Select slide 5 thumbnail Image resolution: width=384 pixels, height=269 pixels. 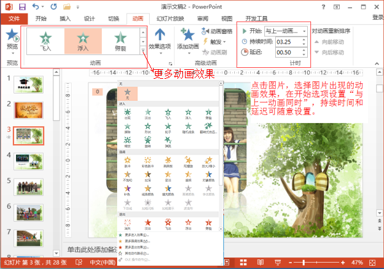(x=29, y=187)
